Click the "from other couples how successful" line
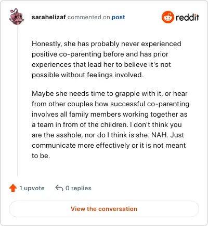The image size is (208, 226). 110,104
